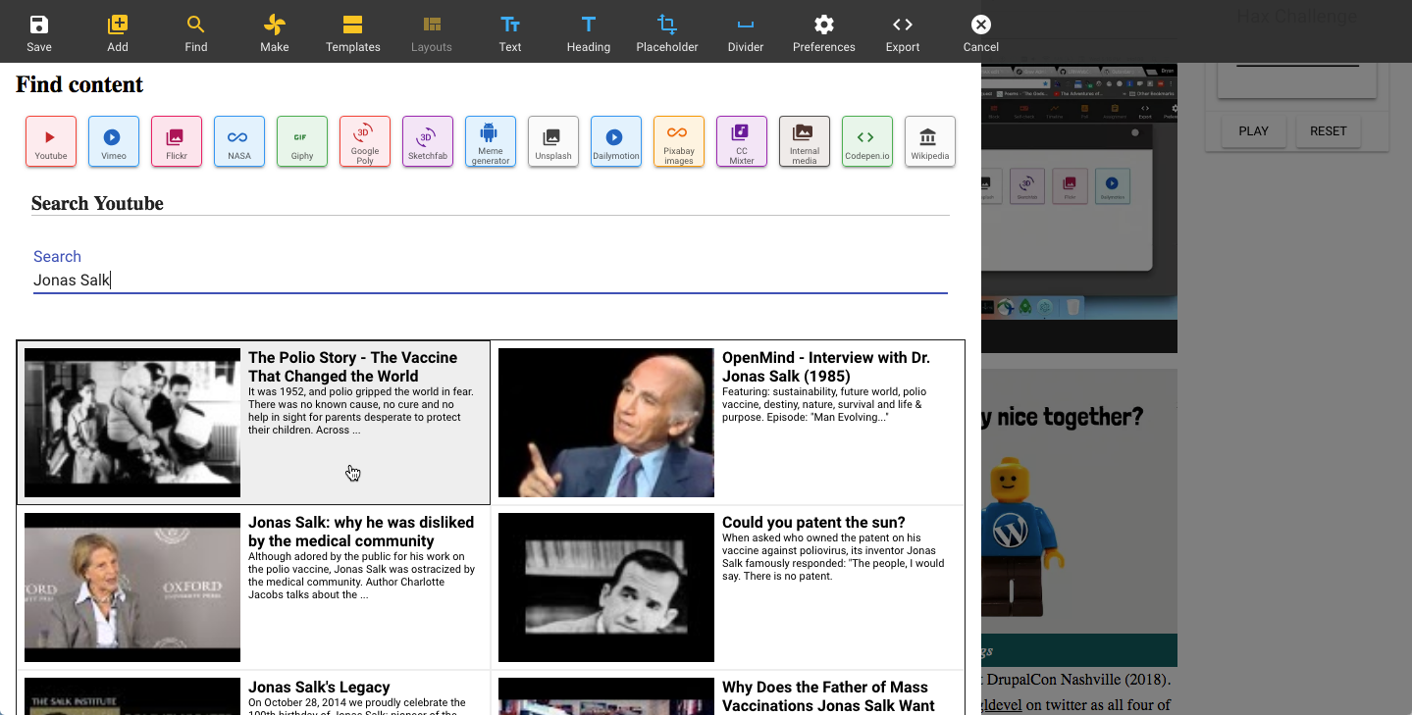Insert a Divider
Screen dimensions: 1412x715
[x=746, y=32]
